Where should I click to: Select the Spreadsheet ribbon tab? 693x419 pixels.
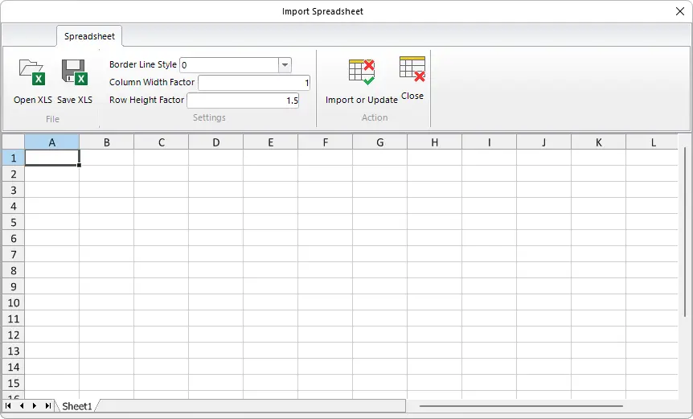tap(89, 36)
